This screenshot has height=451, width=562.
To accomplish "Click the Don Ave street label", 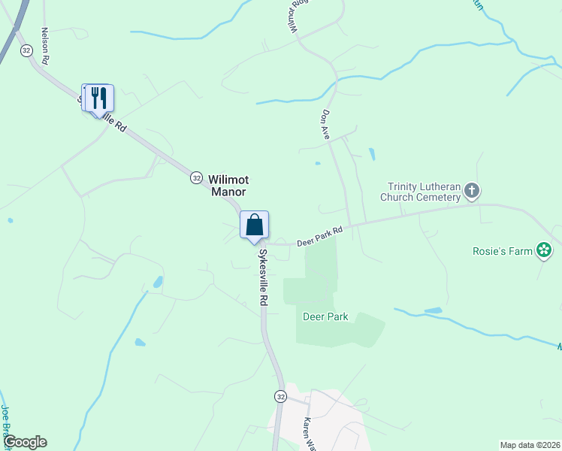I will [x=325, y=125].
